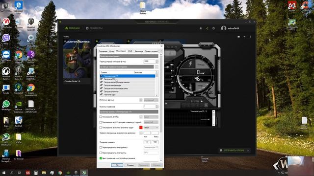Enable Показывать в иконке в панели задач
Image resolution: width=314 pixels, height=176 pixels.
101,127
